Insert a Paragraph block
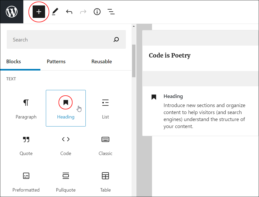 [26, 108]
